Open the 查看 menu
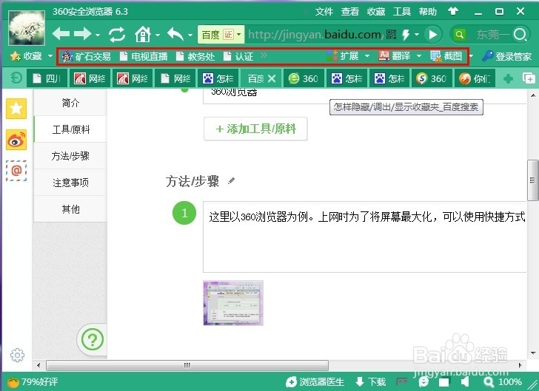 tap(350, 12)
